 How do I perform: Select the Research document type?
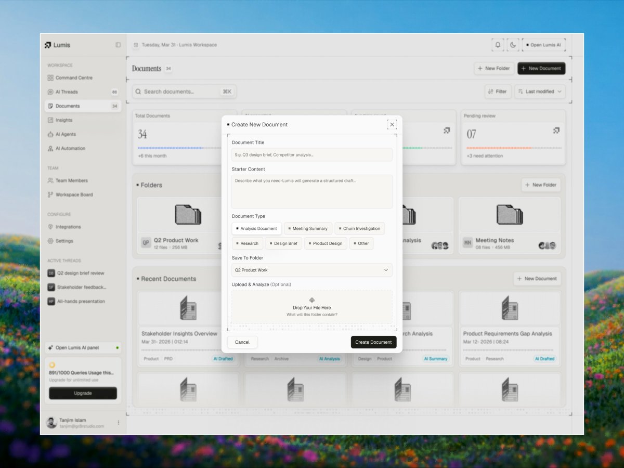(248, 243)
